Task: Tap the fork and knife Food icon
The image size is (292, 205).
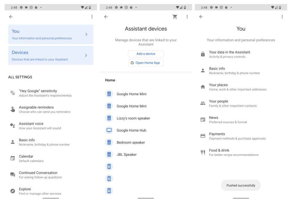Action: (x=203, y=152)
